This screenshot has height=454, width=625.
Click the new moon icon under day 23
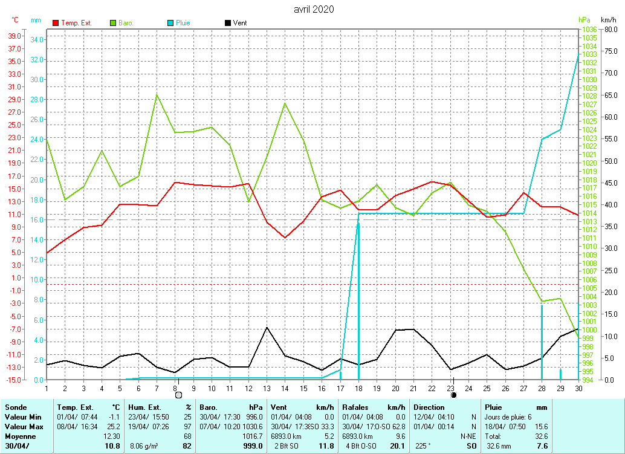[x=453, y=395]
